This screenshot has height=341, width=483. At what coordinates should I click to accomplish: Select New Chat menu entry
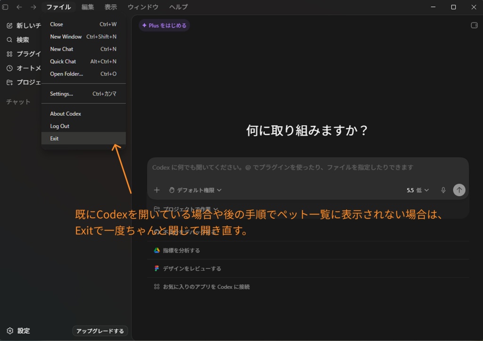[83, 49]
